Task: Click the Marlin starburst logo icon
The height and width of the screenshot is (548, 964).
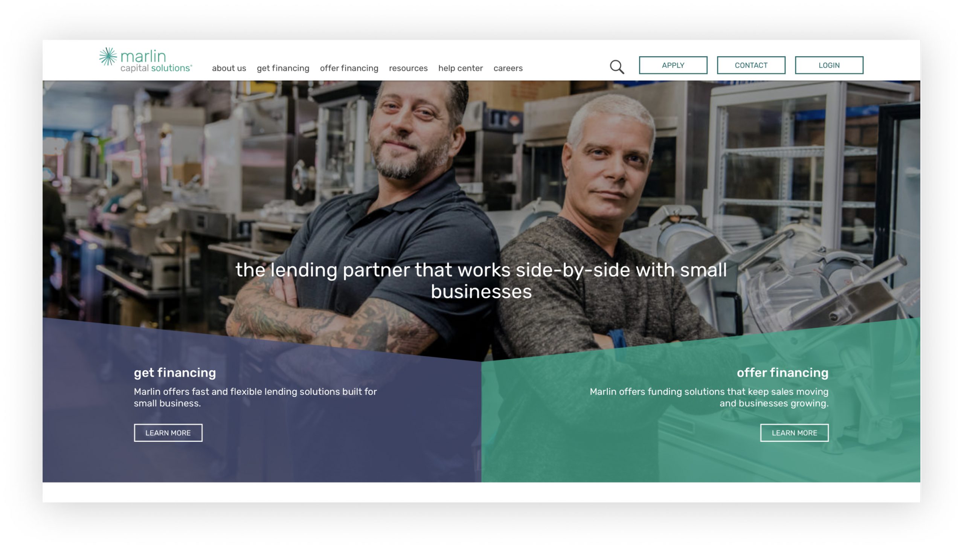Action: tap(108, 57)
